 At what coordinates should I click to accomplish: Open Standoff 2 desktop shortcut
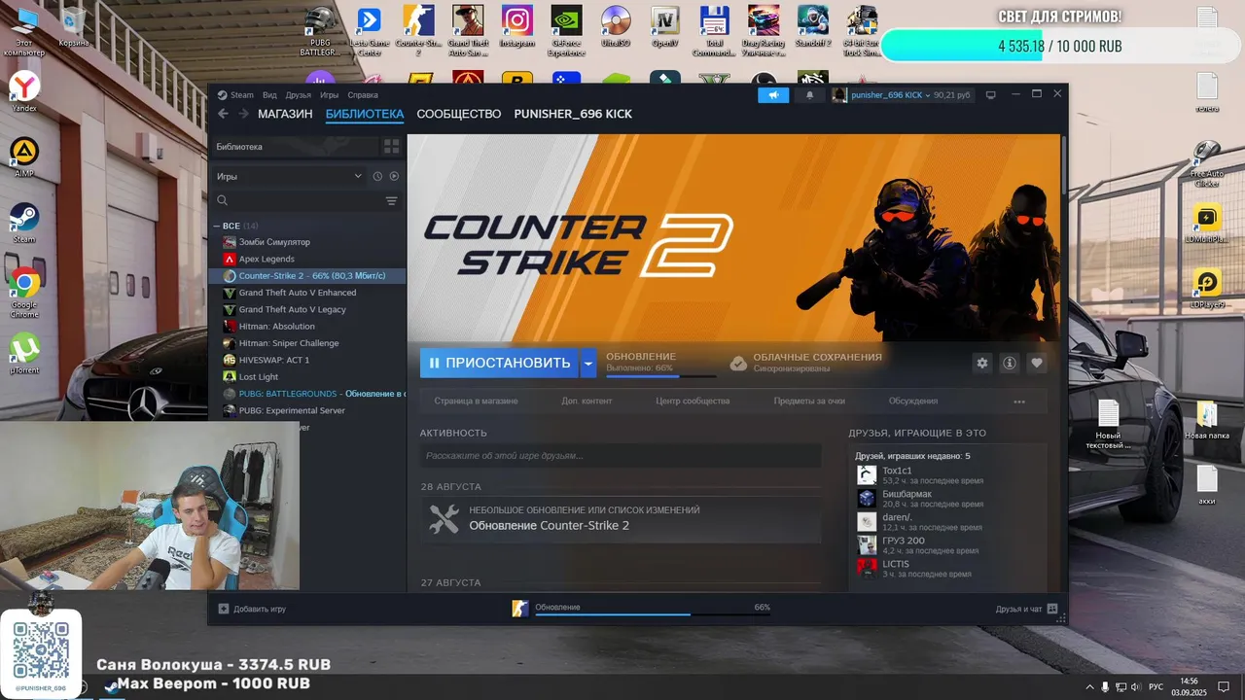coord(813,27)
